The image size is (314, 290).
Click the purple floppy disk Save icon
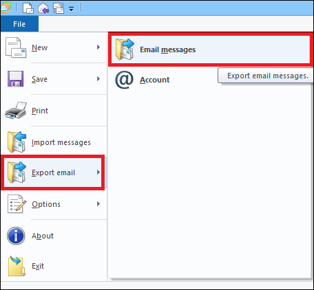(x=16, y=79)
